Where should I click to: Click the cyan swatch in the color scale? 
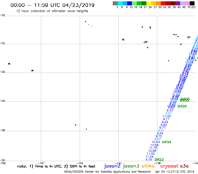click(120, 3)
